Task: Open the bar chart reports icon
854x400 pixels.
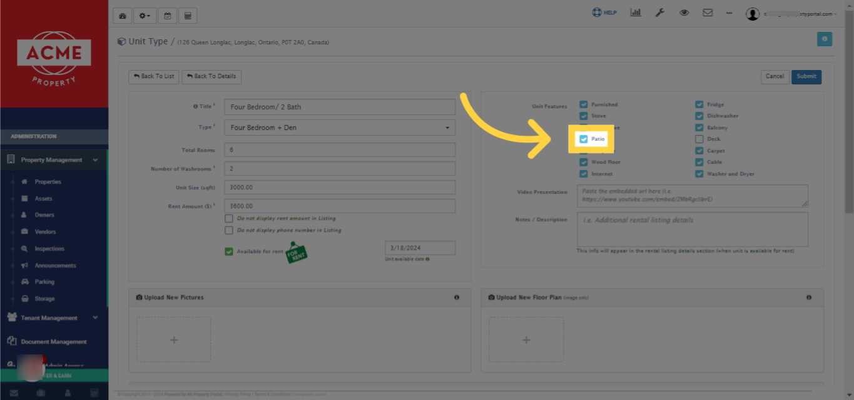Action: (636, 12)
